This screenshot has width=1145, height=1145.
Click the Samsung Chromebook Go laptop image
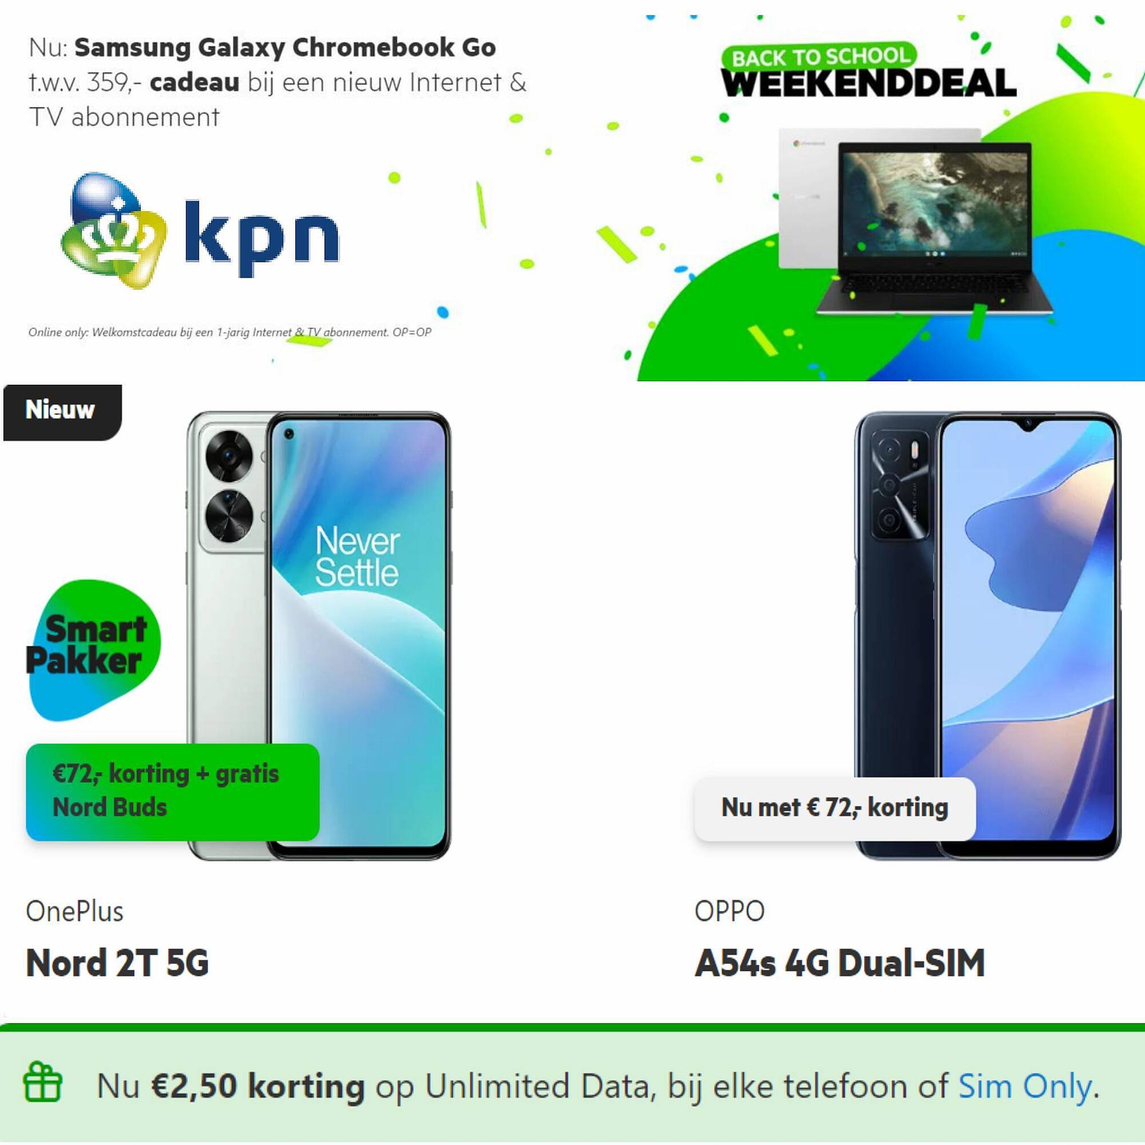click(915, 221)
